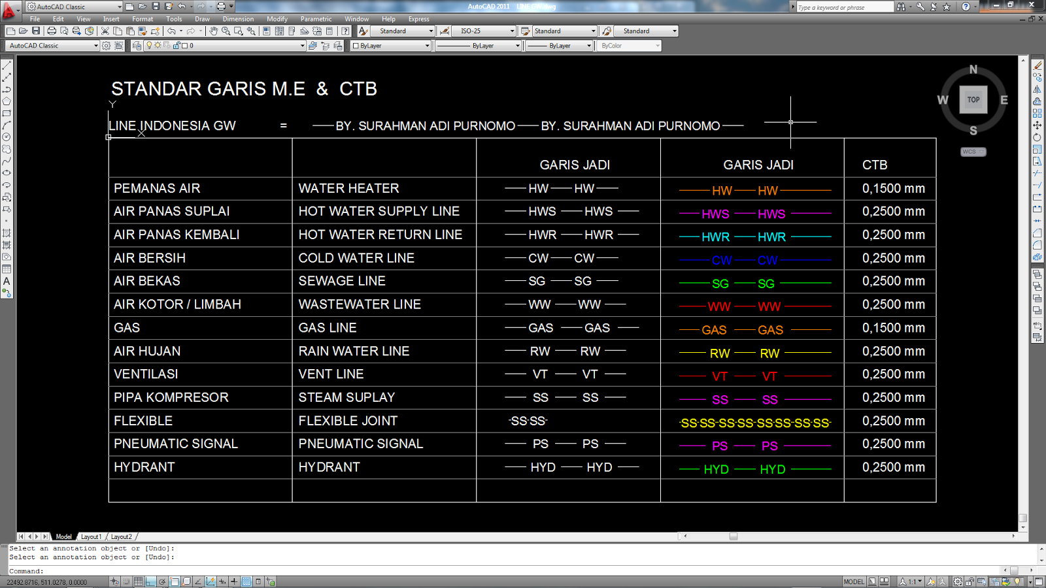This screenshot has height=588, width=1046.
Task: Launch the Plot (print) tool
Action: point(51,30)
